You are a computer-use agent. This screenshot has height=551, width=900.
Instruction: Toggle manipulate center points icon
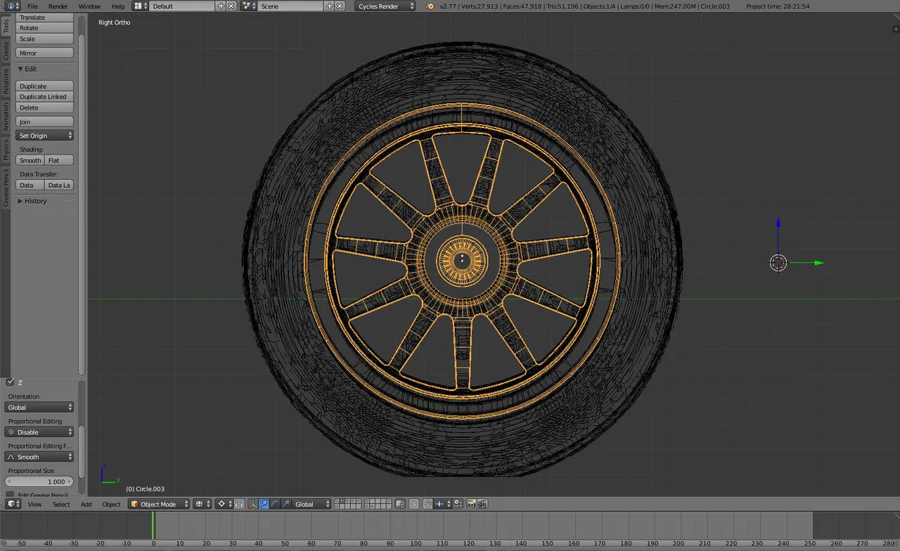pyautogui.click(x=239, y=504)
